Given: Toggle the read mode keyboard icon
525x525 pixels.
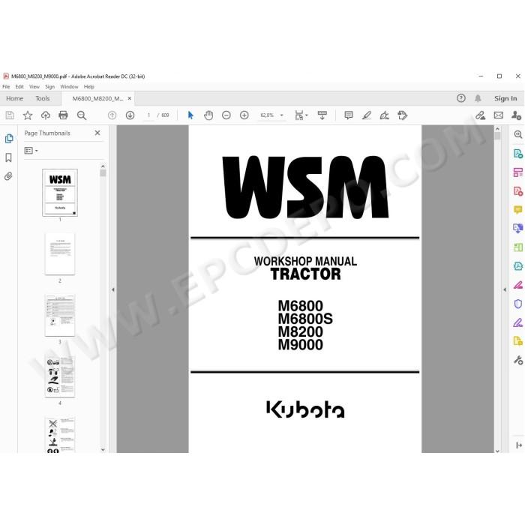Looking at the screenshot, I should 322,115.
